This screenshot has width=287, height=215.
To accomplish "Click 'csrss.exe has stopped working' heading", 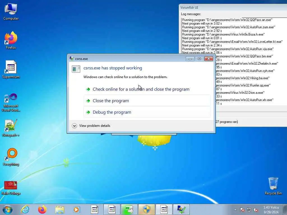I will (x=113, y=68).
